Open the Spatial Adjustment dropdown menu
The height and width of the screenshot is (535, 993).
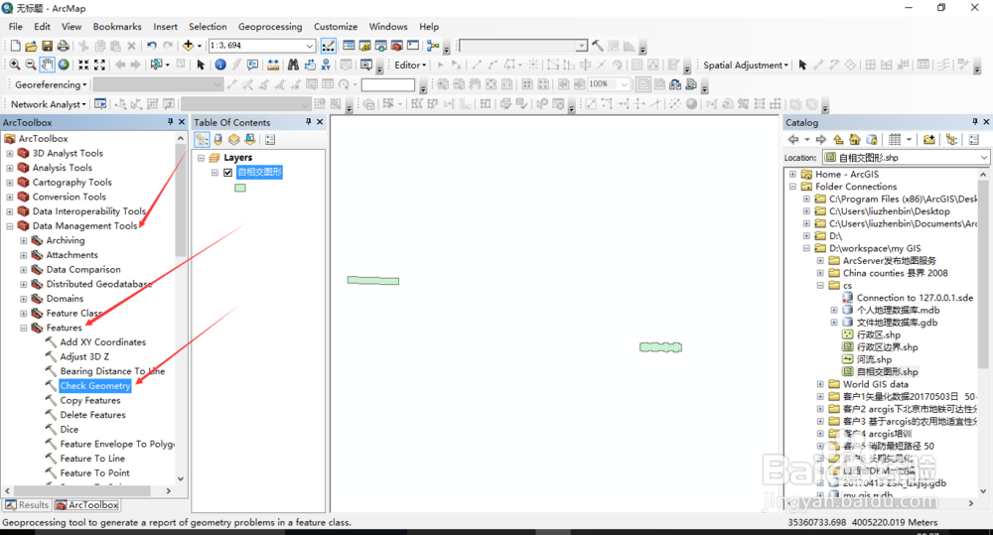click(746, 65)
